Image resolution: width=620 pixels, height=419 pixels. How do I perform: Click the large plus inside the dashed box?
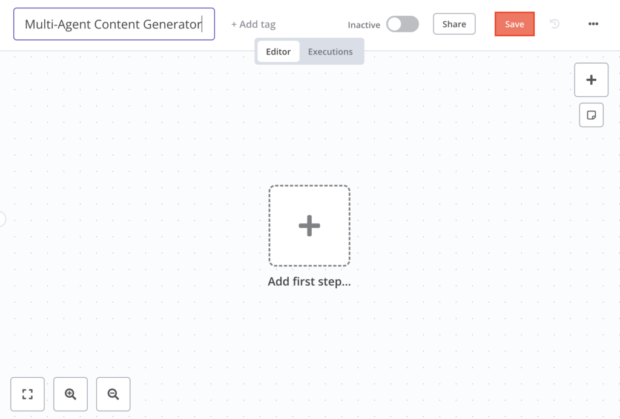point(309,225)
